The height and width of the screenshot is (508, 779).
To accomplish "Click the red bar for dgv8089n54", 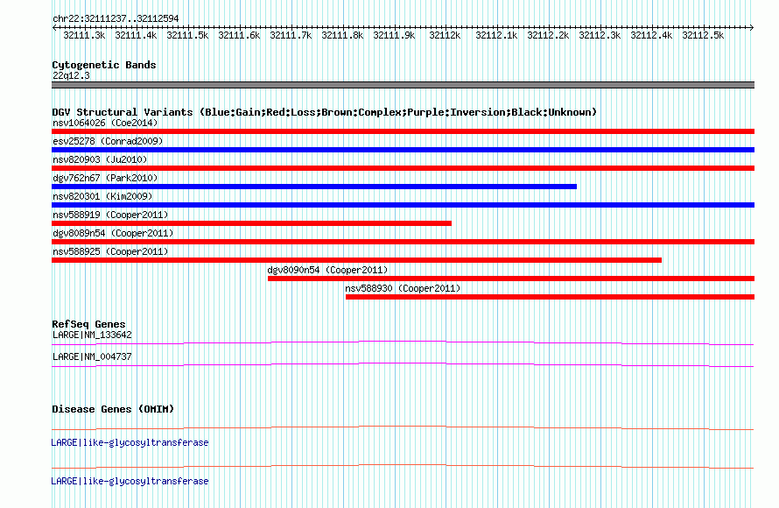I will [403, 242].
